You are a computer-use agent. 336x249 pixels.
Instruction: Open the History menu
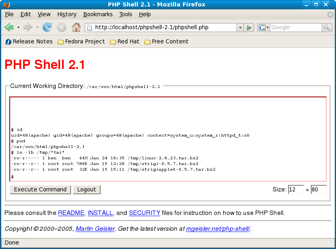pyautogui.click(x=67, y=14)
